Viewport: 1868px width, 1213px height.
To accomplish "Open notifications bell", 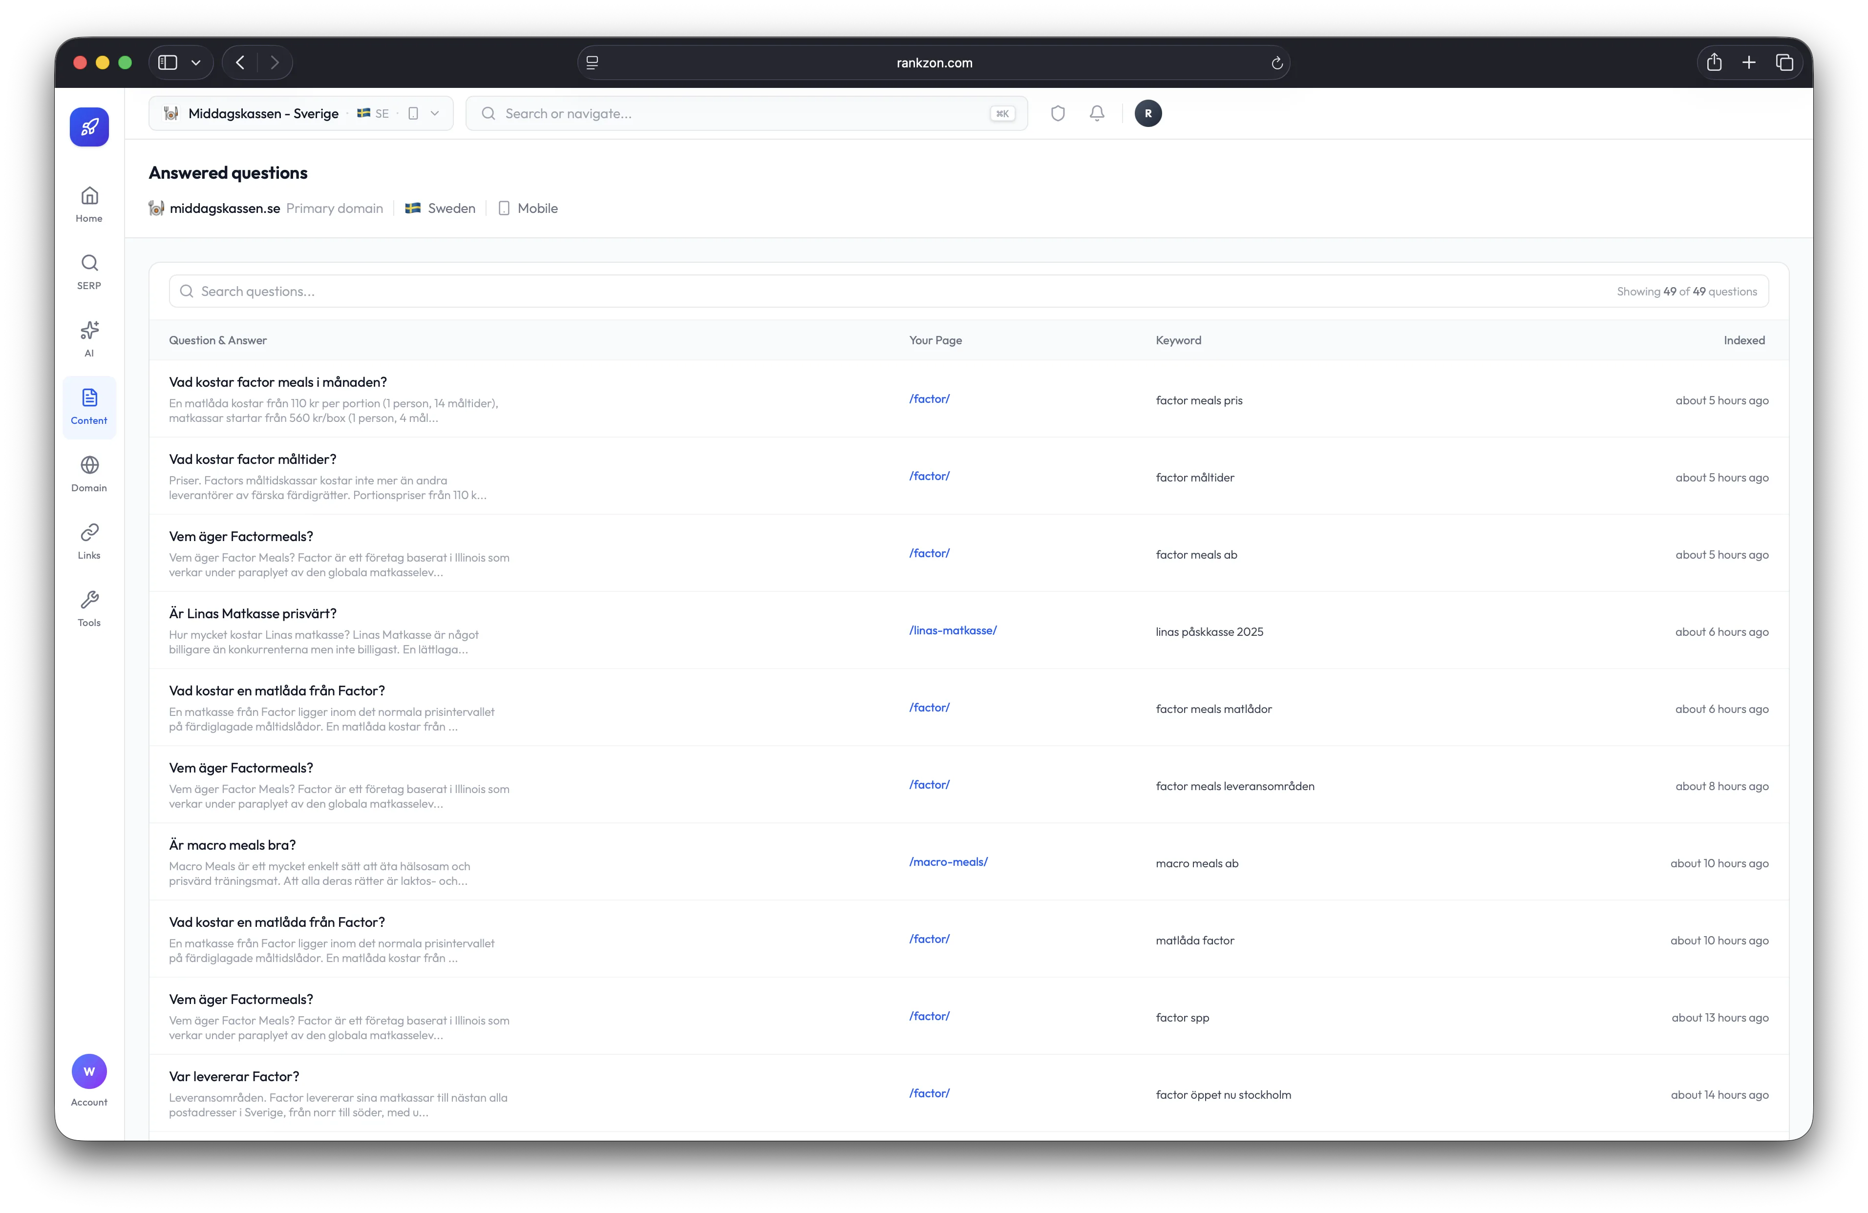I will 1097,114.
